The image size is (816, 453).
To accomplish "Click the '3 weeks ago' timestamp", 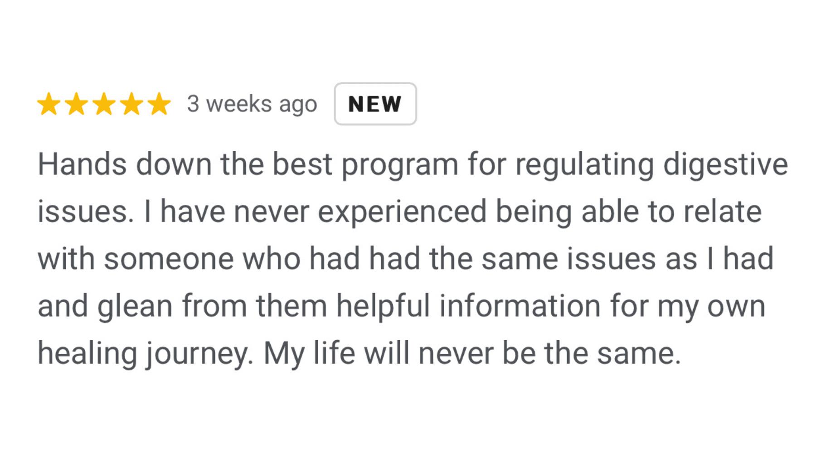I will (x=252, y=104).
